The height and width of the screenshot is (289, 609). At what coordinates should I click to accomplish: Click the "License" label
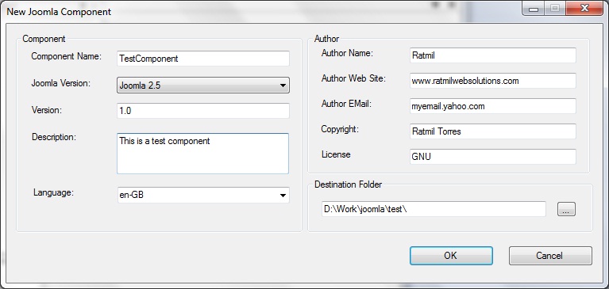pyautogui.click(x=336, y=154)
